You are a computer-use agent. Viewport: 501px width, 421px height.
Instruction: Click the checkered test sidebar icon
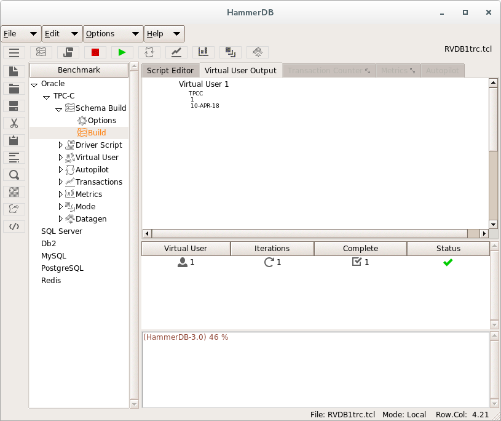tap(14, 192)
